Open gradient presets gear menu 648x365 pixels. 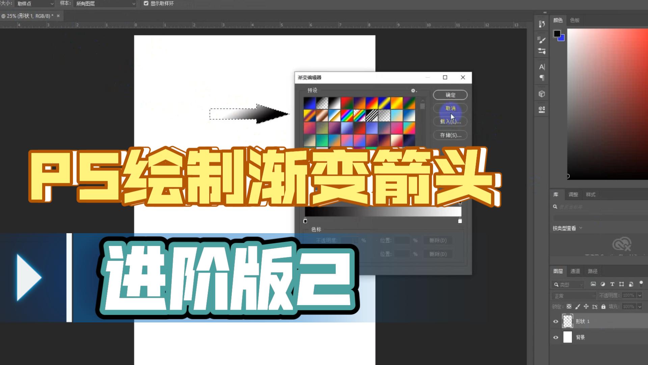pos(413,91)
